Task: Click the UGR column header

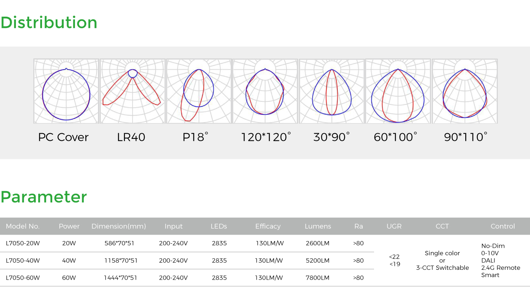Action: (x=394, y=226)
